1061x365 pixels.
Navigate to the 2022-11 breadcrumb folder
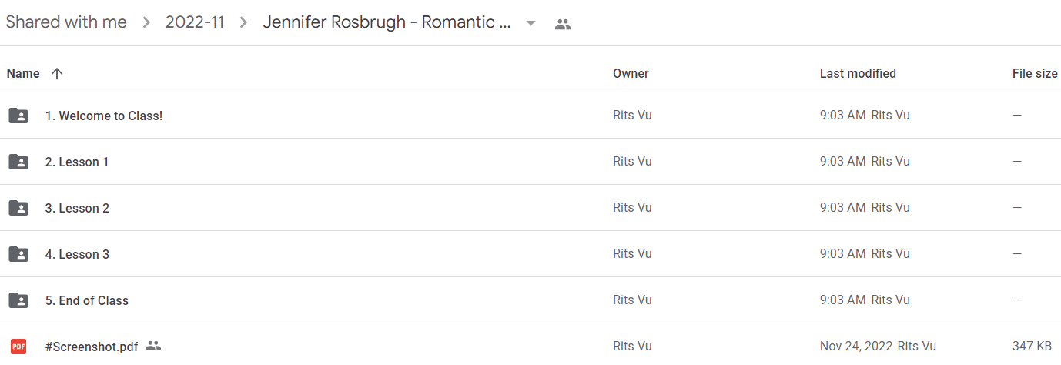195,22
